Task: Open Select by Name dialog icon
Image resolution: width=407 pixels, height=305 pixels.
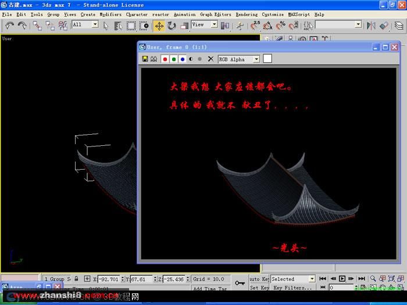Action: tap(118, 26)
